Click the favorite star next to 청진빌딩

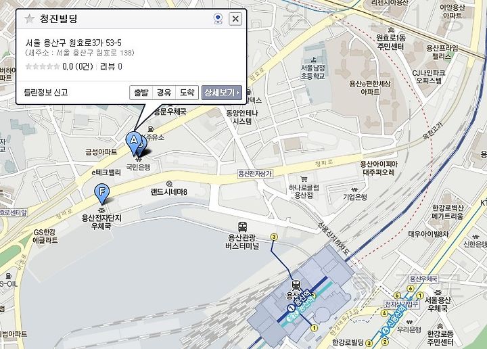click(30, 19)
